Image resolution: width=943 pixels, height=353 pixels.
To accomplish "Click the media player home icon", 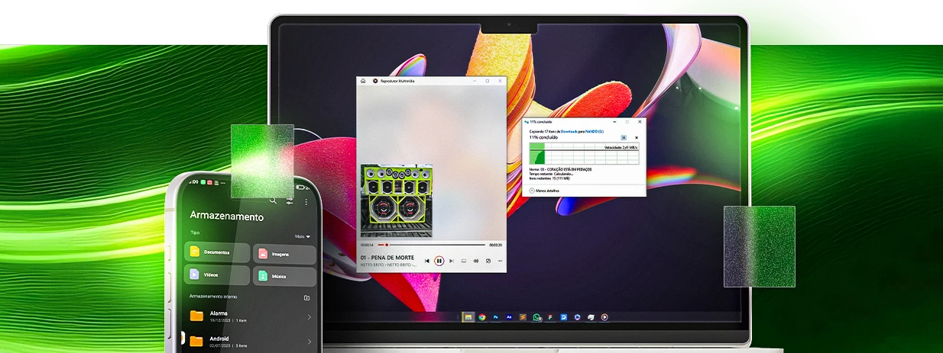I will click(363, 81).
